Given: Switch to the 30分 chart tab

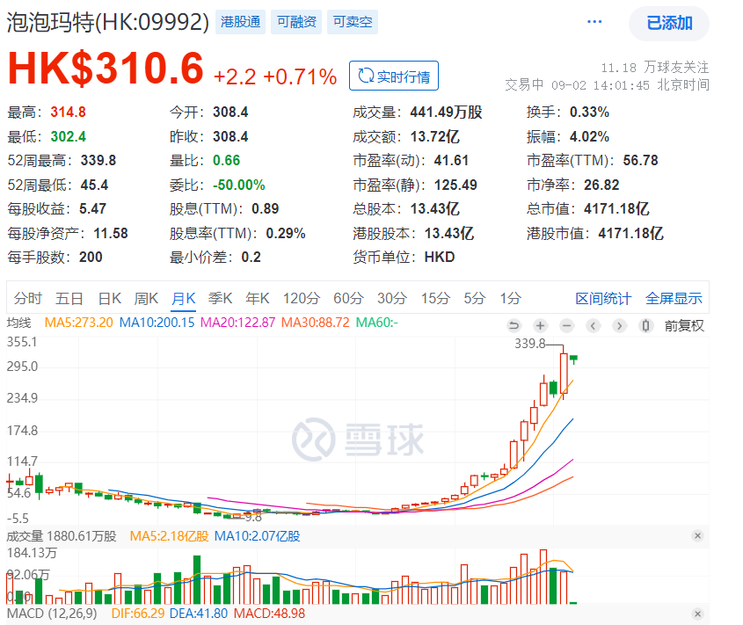Looking at the screenshot, I should [392, 299].
